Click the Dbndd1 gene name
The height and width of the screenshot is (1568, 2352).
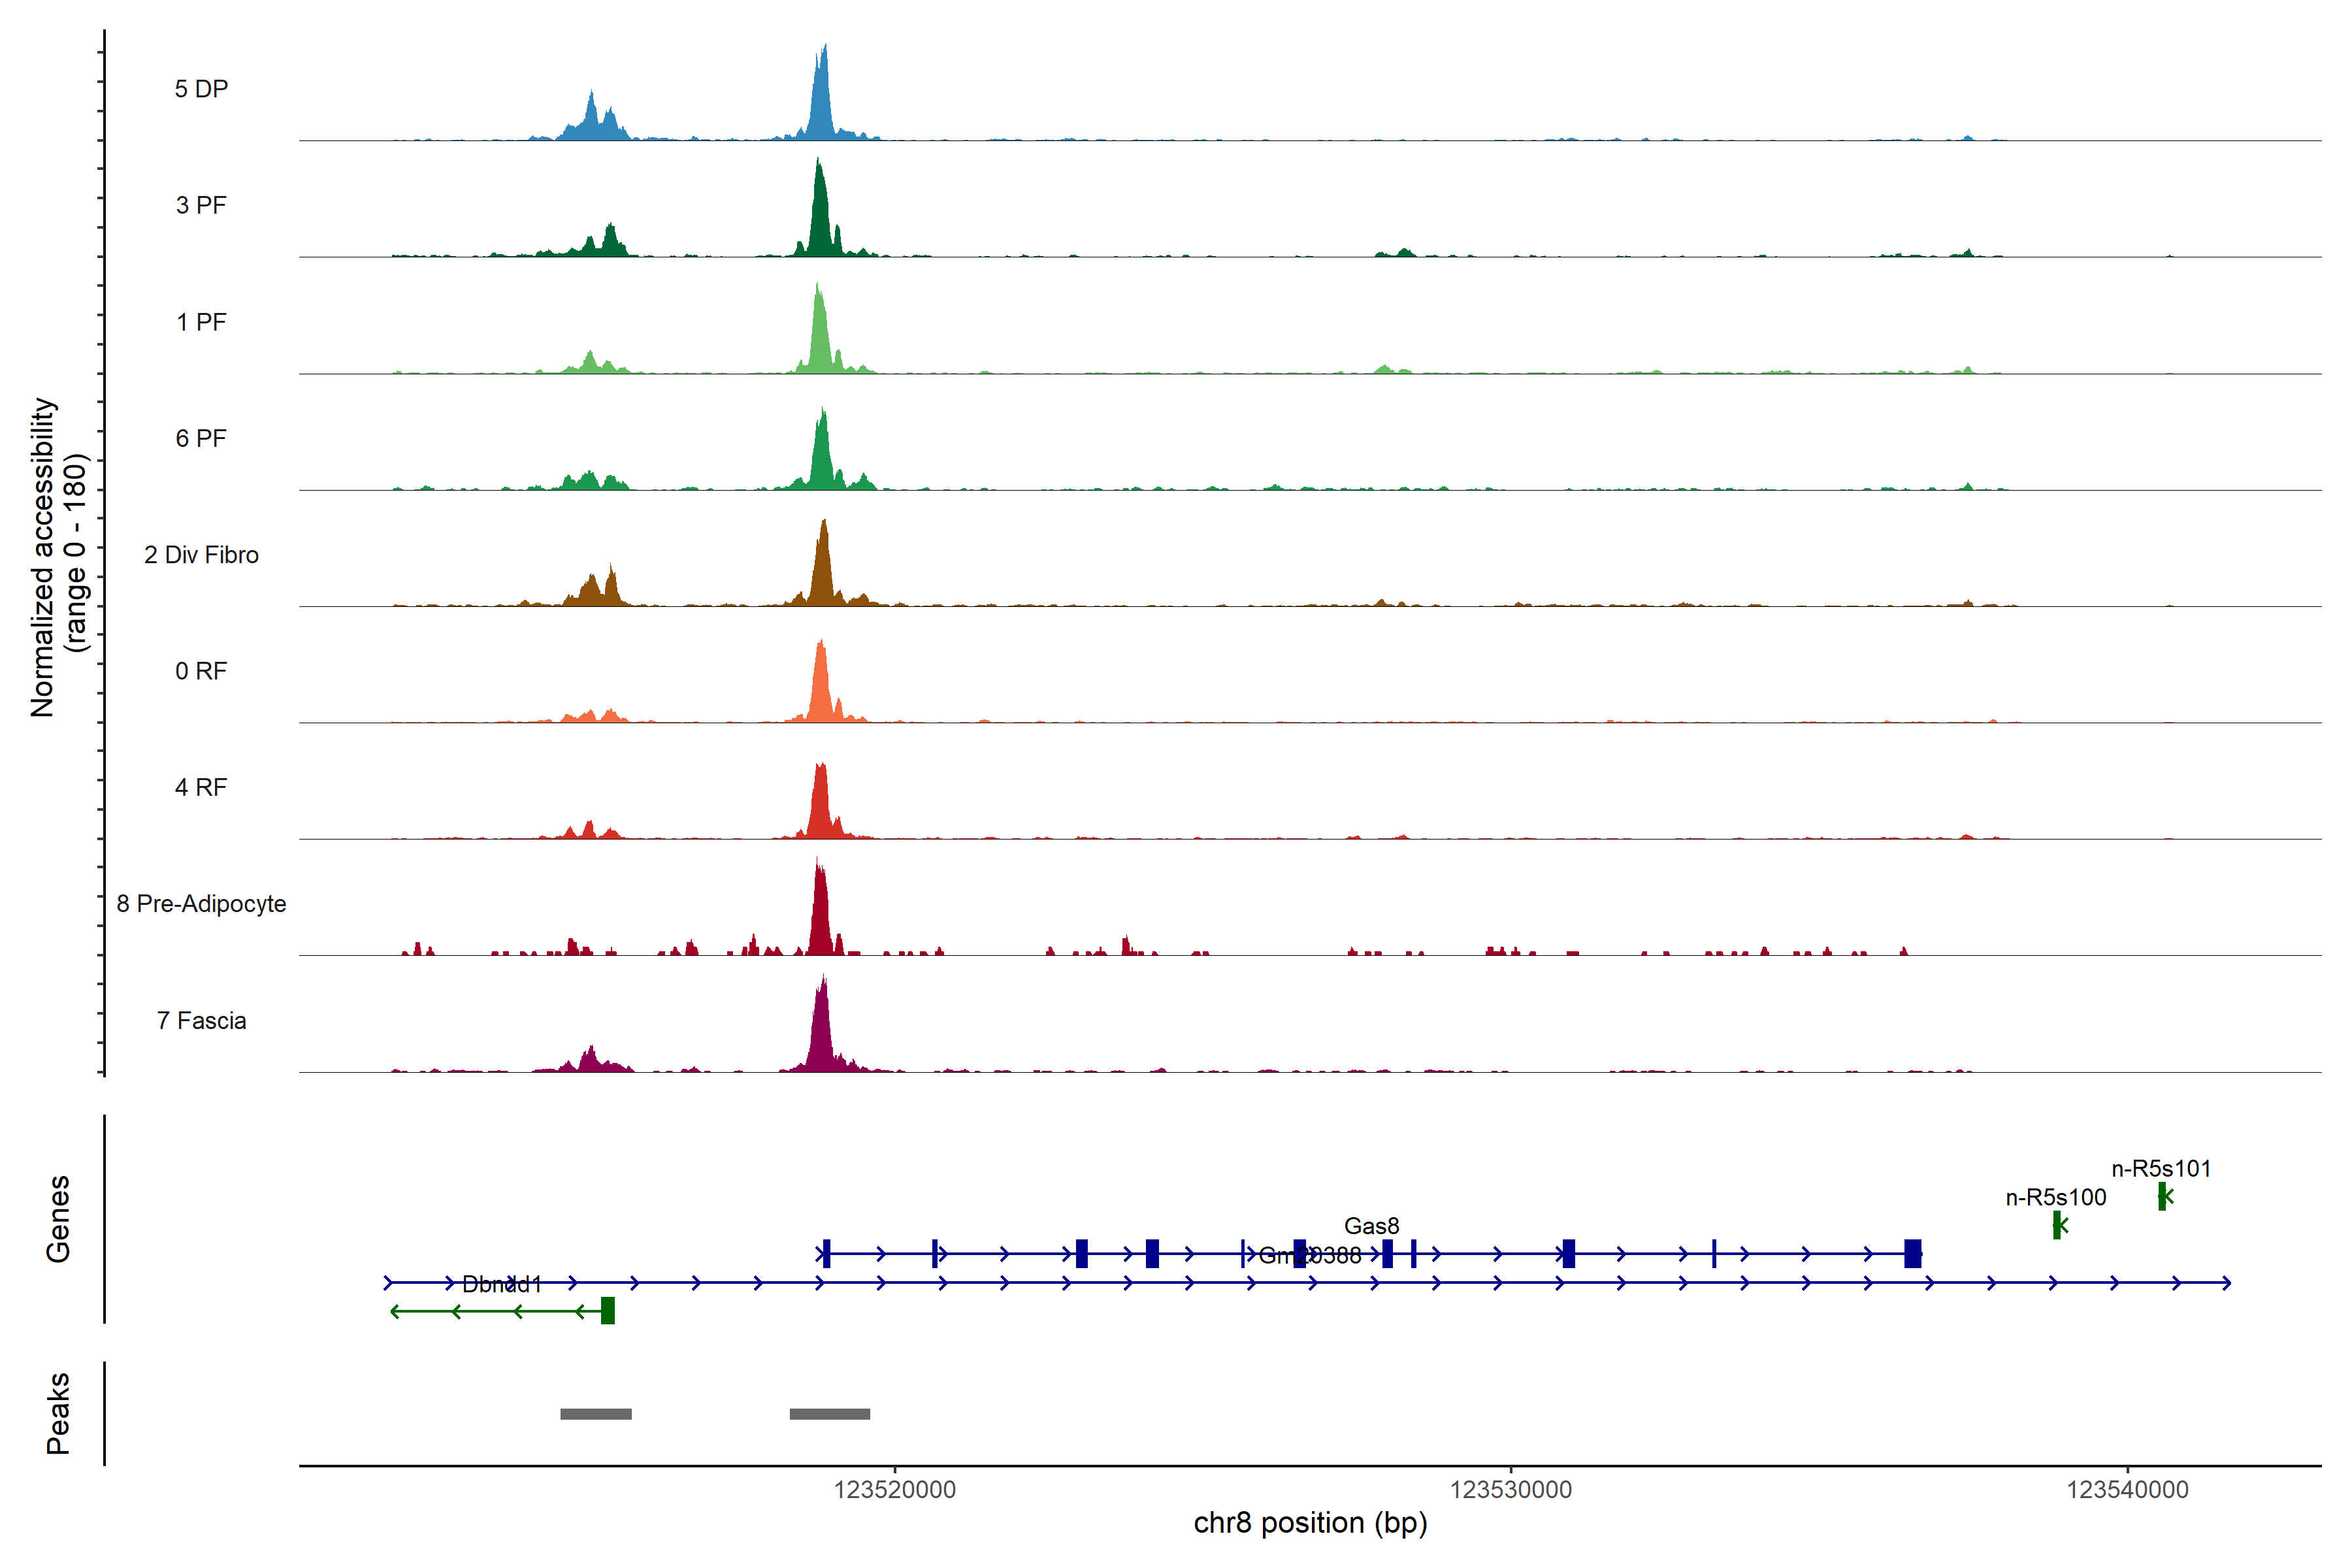501,1284
